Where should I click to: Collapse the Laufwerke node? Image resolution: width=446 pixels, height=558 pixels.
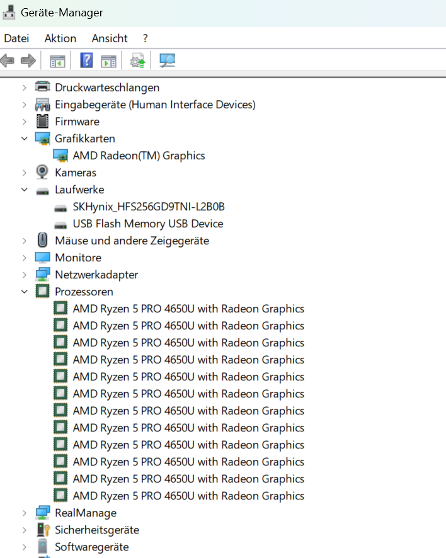point(24,190)
